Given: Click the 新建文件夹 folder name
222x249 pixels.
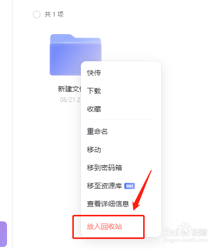Looking at the screenshot, I should (x=69, y=89).
